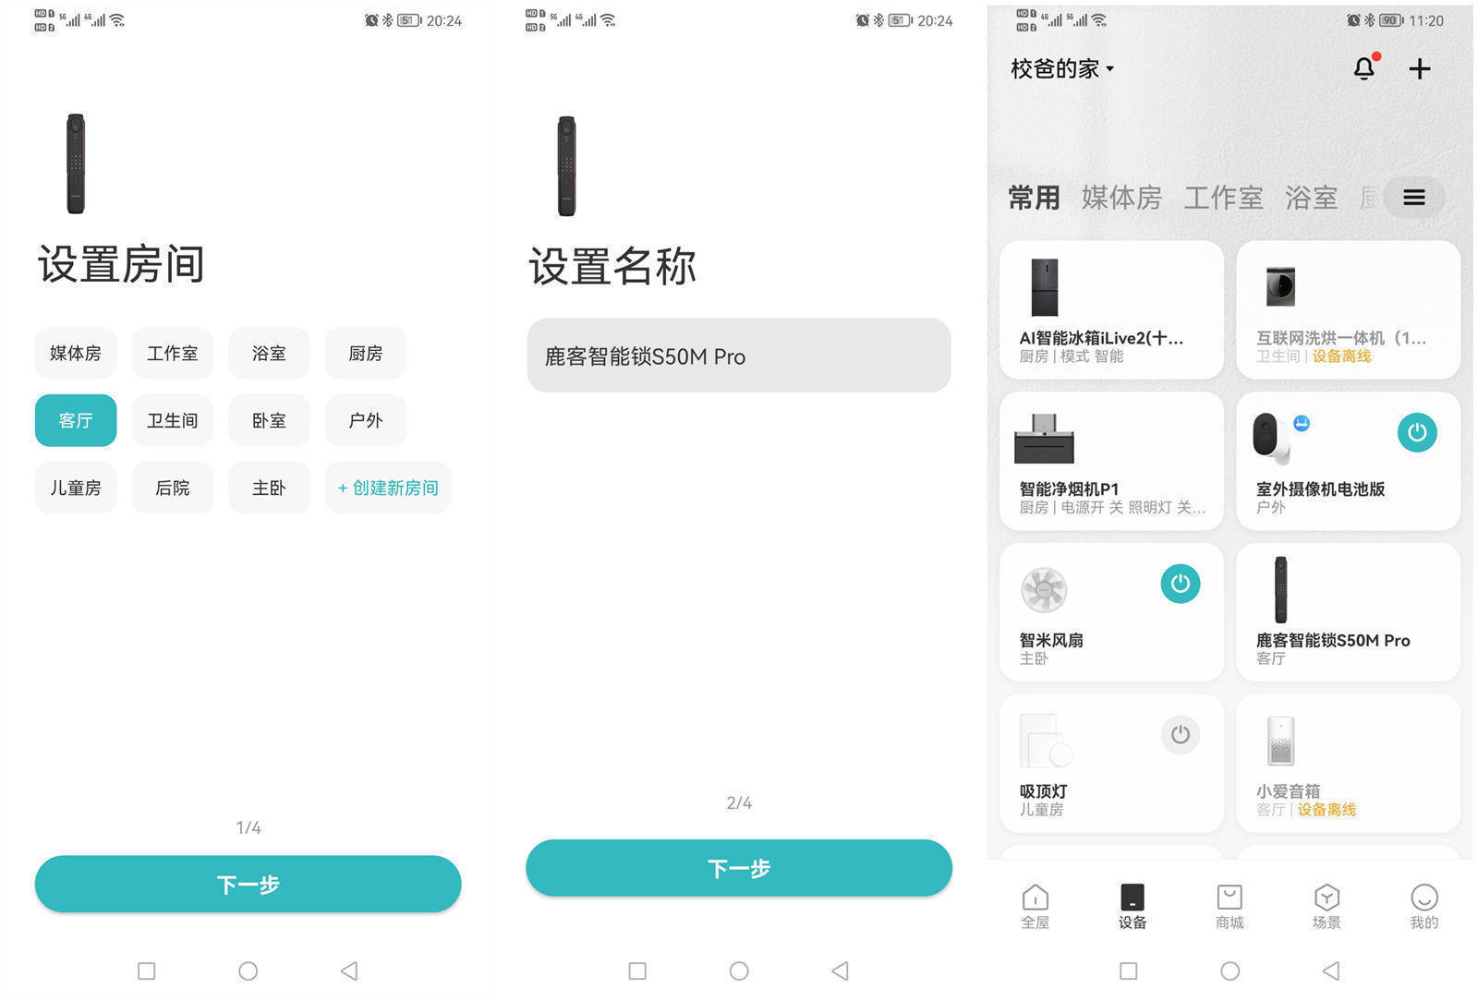
Task: Switch to the 常用 tab
Action: (x=1034, y=198)
